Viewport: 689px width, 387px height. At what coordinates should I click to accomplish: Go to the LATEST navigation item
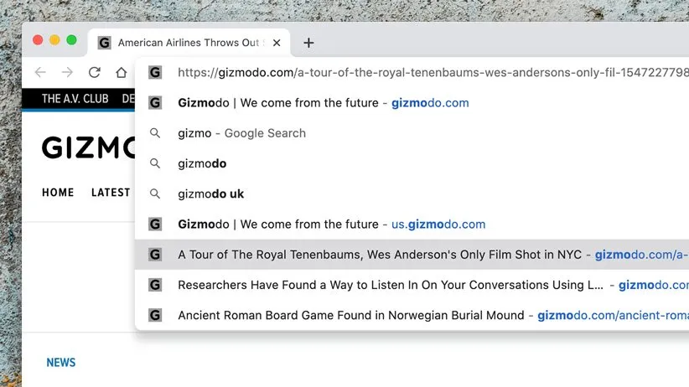[x=110, y=193]
